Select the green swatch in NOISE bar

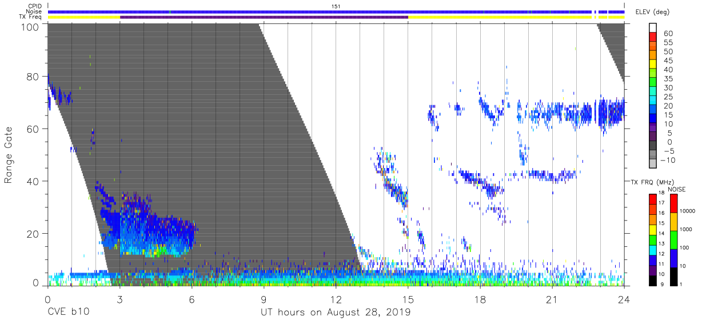(x=673, y=239)
